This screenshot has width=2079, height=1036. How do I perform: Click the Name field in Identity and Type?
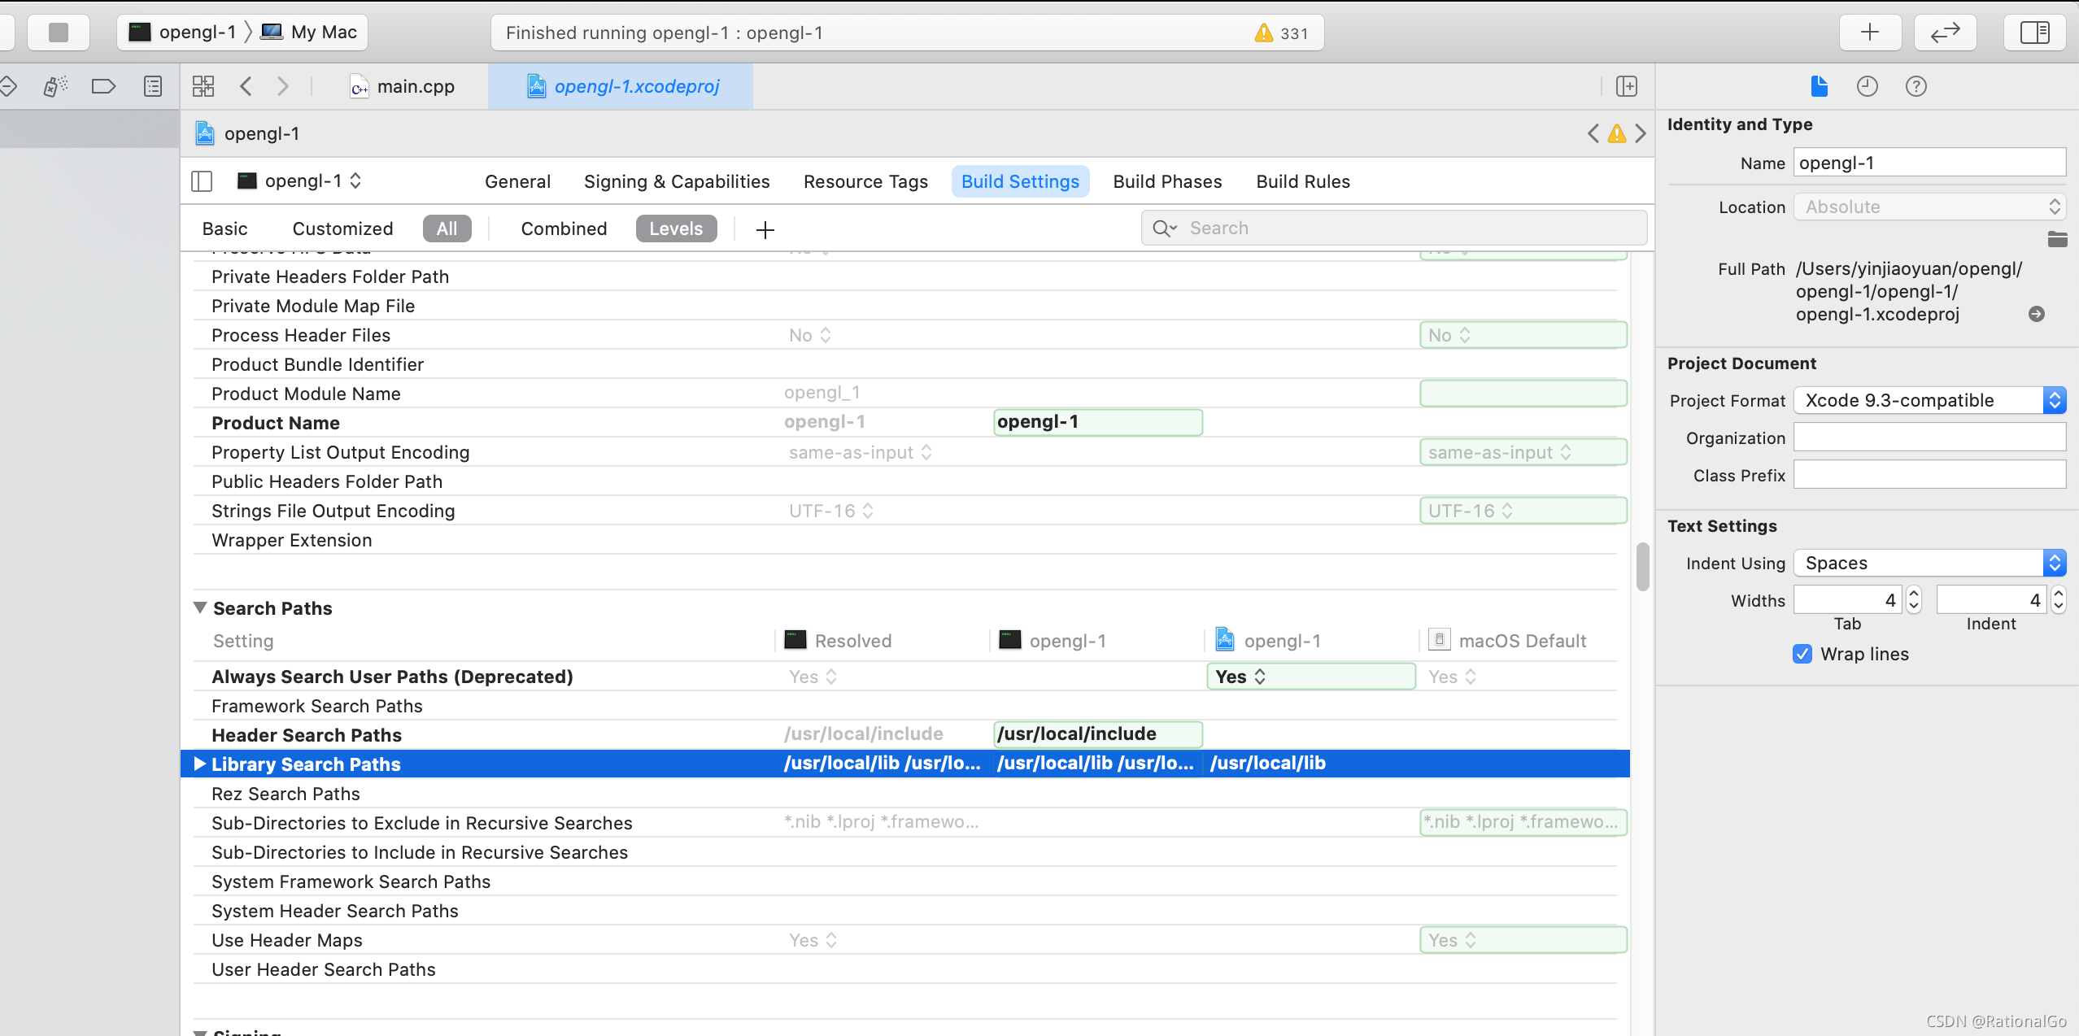tap(1929, 163)
